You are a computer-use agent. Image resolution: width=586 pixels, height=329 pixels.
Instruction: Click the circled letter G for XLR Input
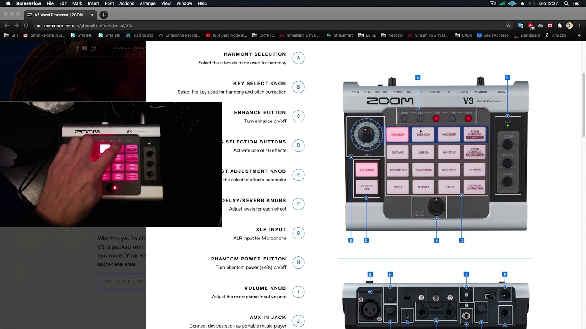coord(298,233)
